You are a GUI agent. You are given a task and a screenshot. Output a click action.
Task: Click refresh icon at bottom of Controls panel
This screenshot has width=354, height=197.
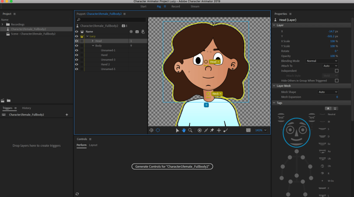77,194
